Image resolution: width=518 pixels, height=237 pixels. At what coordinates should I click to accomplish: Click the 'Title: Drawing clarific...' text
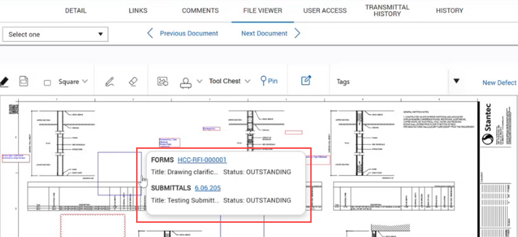[185, 172]
